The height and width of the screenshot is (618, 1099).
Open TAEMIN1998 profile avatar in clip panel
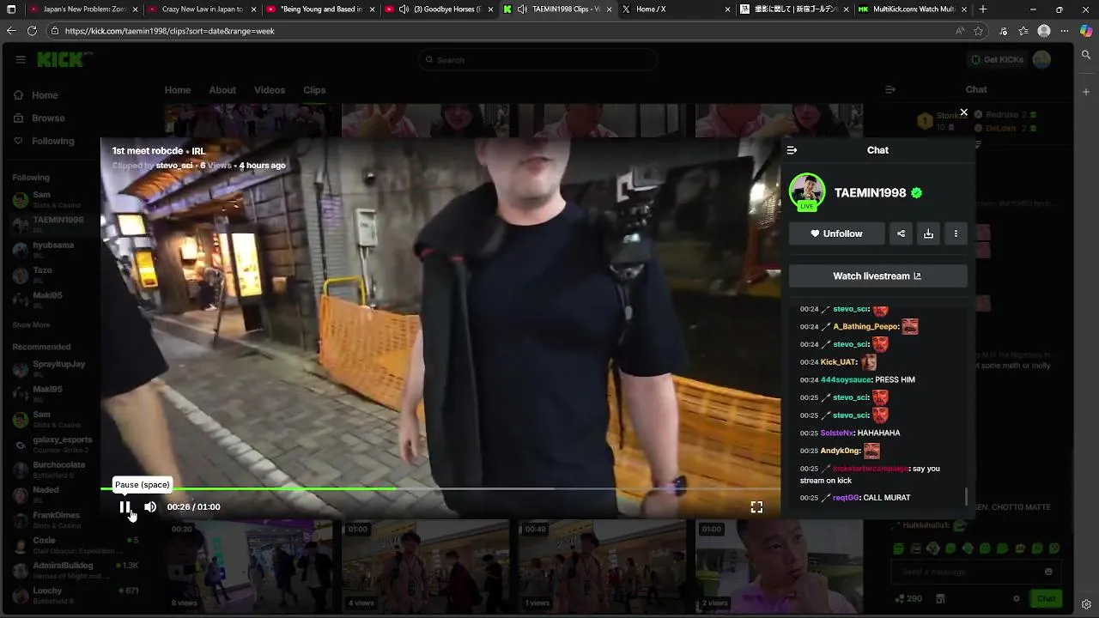coord(807,191)
